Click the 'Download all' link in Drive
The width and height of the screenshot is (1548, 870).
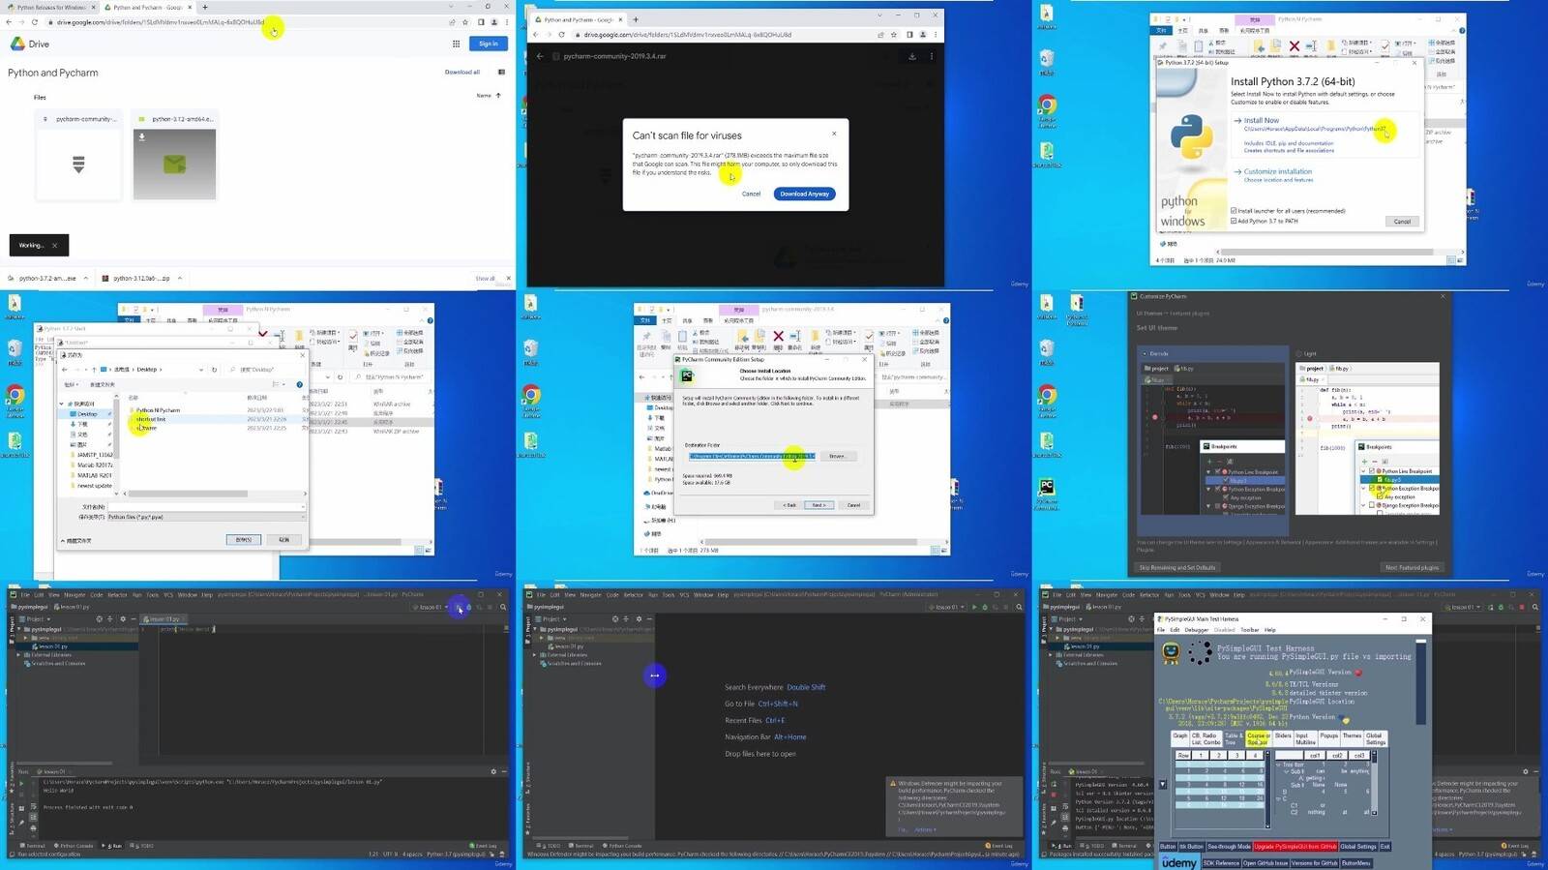(462, 72)
